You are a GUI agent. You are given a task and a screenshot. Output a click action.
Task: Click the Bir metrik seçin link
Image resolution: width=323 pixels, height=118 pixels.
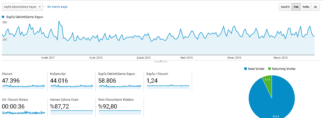[x=58, y=7]
